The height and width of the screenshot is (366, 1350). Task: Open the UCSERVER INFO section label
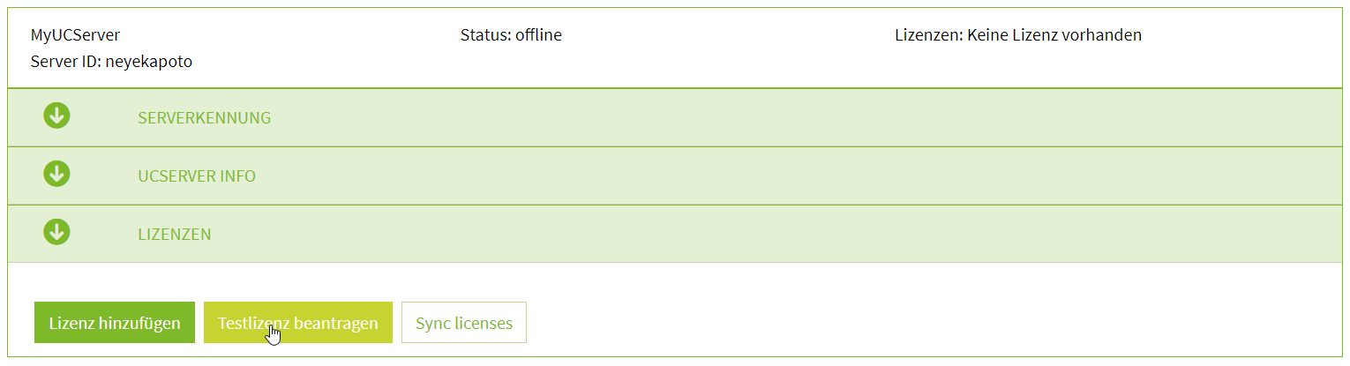[x=196, y=176]
